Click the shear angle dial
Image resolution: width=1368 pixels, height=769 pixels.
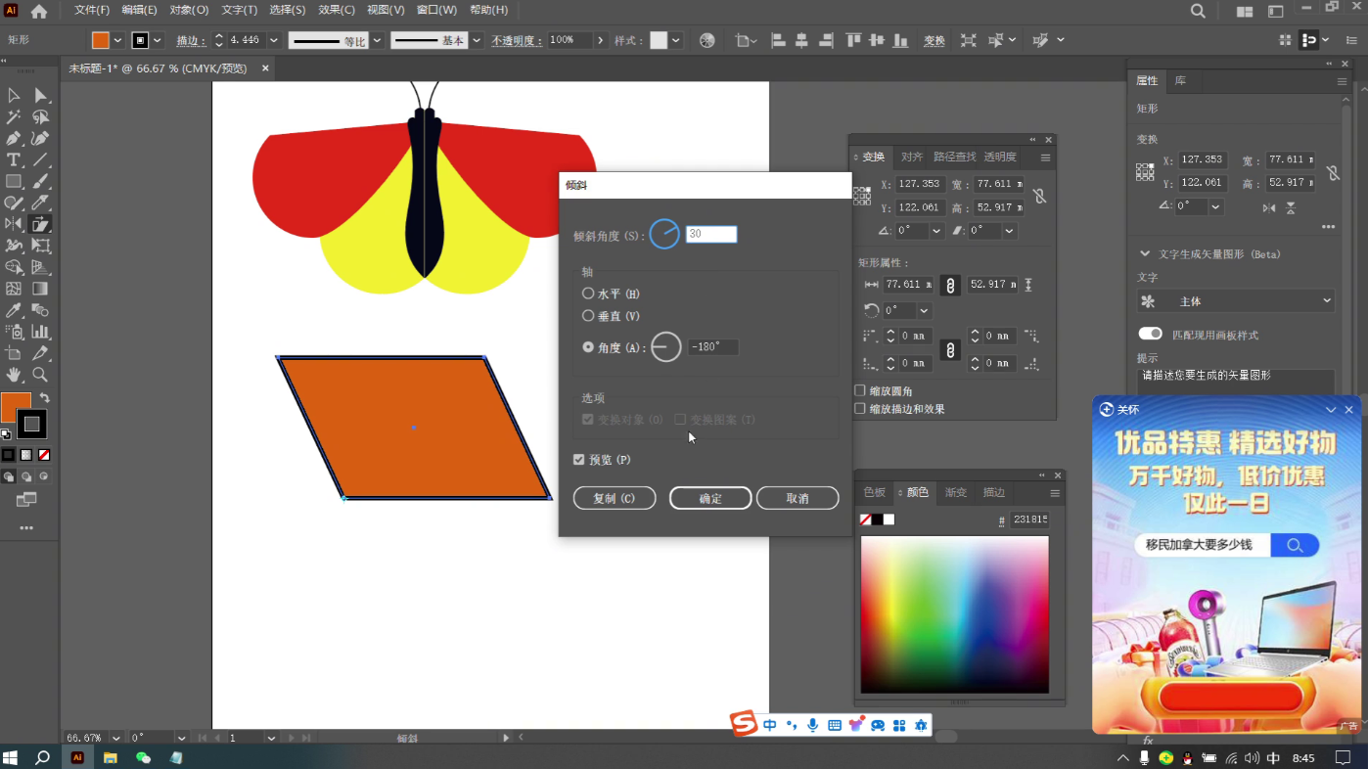664,234
